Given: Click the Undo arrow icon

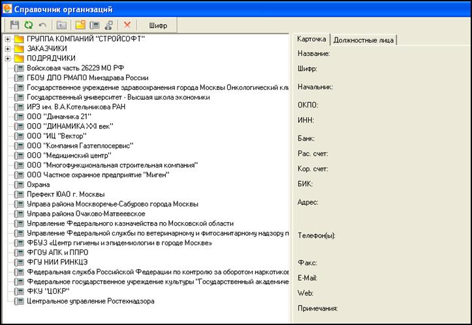Looking at the screenshot, I should pos(42,25).
